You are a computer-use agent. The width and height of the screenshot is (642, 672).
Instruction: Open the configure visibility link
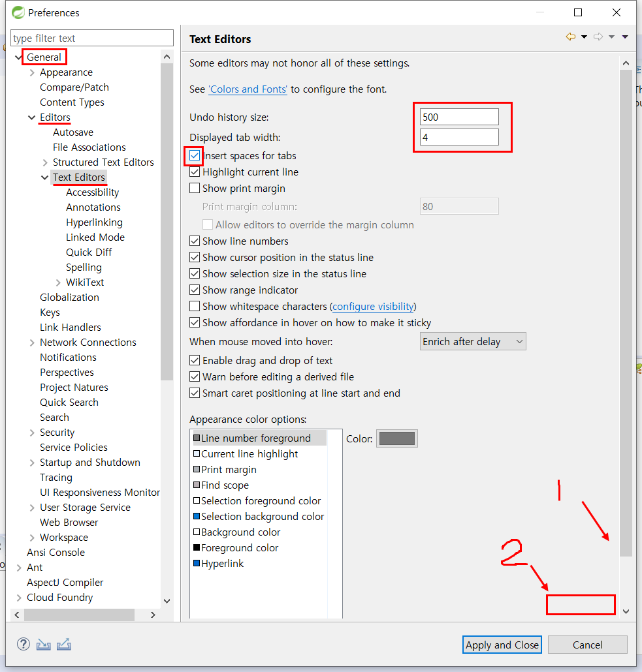pos(373,307)
